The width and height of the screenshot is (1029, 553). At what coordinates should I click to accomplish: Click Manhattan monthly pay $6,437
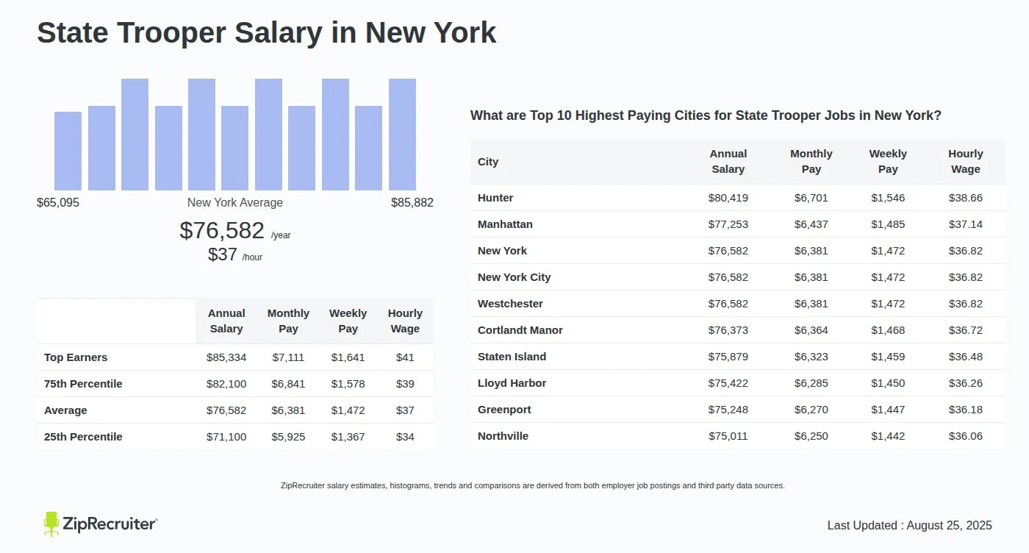point(811,224)
